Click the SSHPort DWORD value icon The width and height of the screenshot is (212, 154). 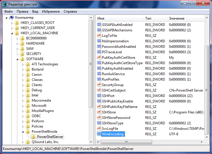tap(99, 96)
